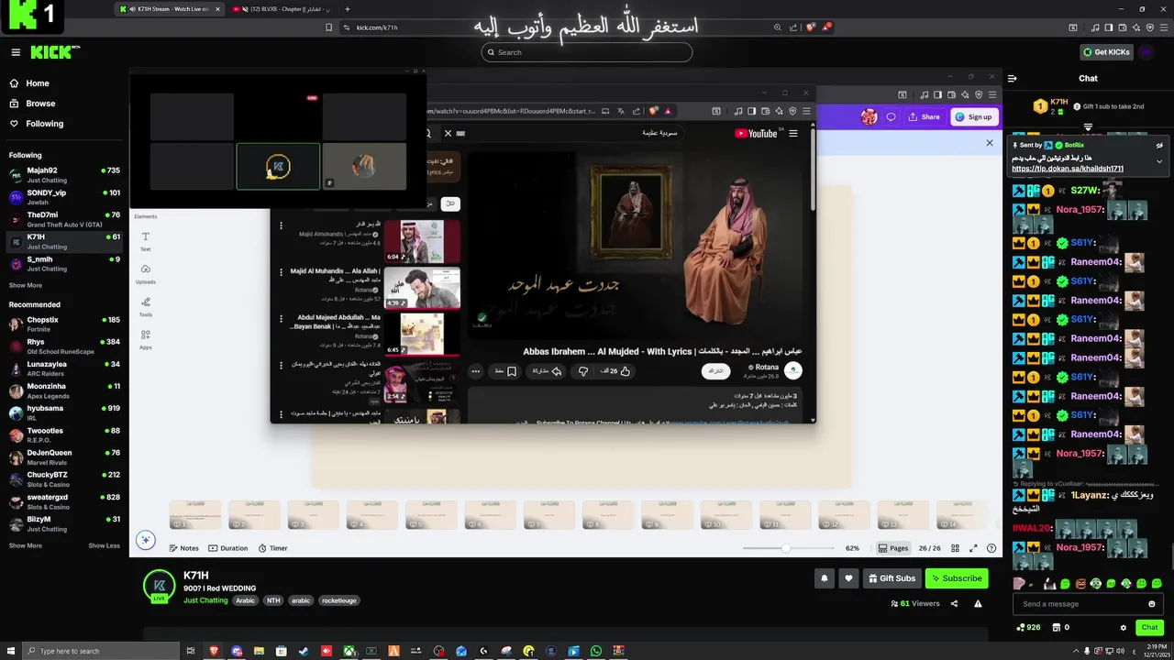Viewport: 1174px width, 660px height.
Task: Open the Kick hamburger sidebar menu
Action: (16, 52)
